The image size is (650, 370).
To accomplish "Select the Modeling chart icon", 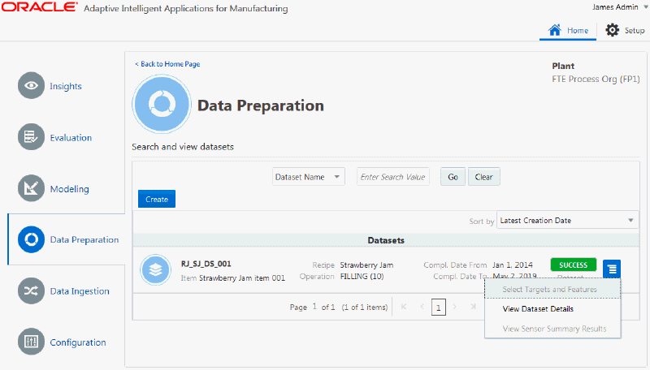I will (x=31, y=188).
